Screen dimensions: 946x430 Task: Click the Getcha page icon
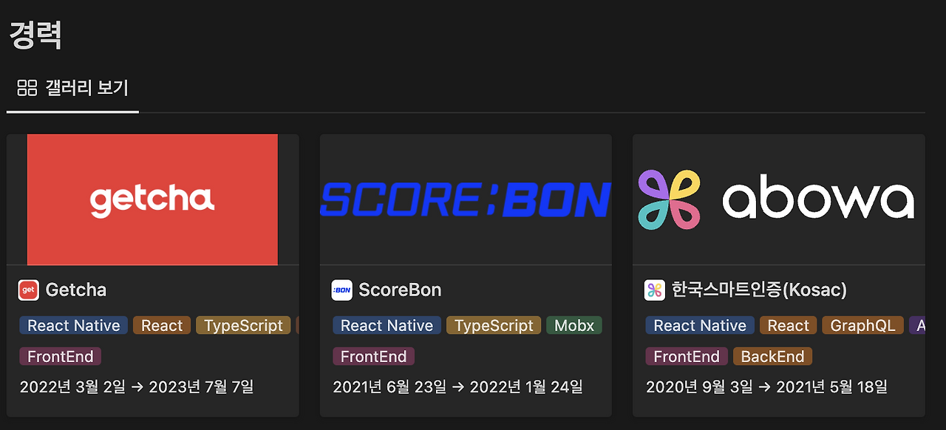tap(28, 290)
